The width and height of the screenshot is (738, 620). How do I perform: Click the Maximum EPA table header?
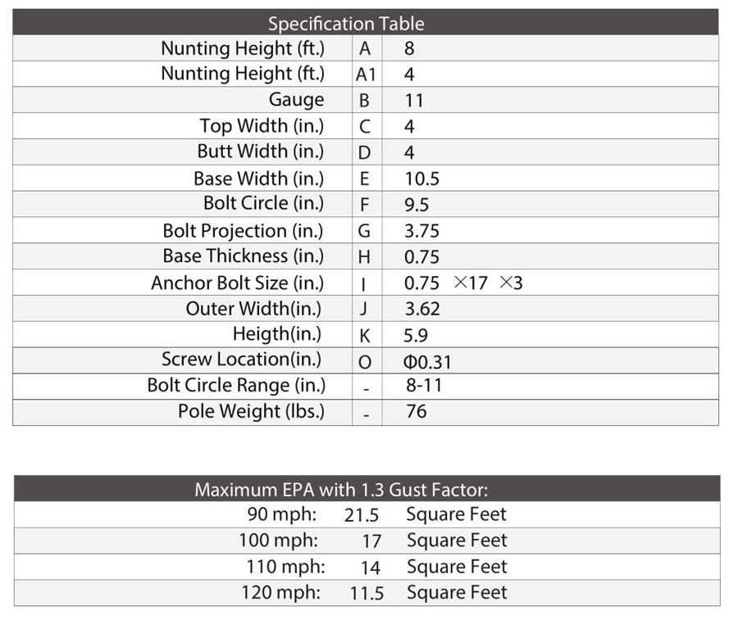click(341, 490)
